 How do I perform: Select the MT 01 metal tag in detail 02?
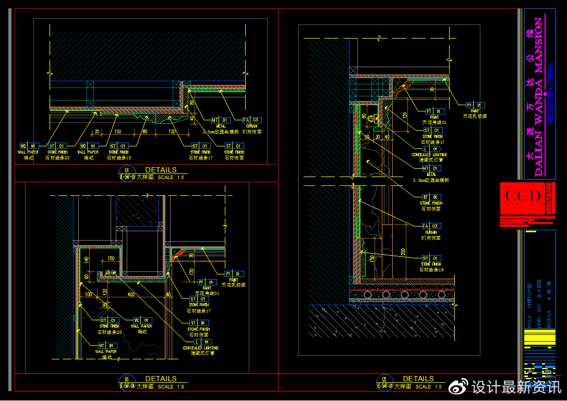pos(431,169)
